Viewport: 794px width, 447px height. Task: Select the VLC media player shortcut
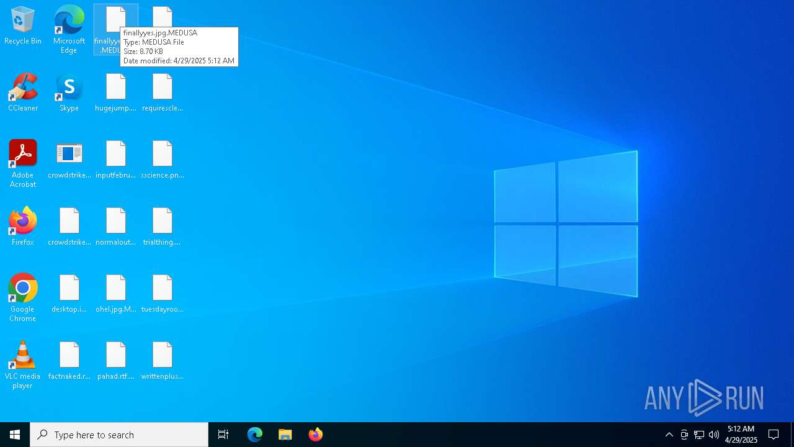pyautogui.click(x=23, y=365)
